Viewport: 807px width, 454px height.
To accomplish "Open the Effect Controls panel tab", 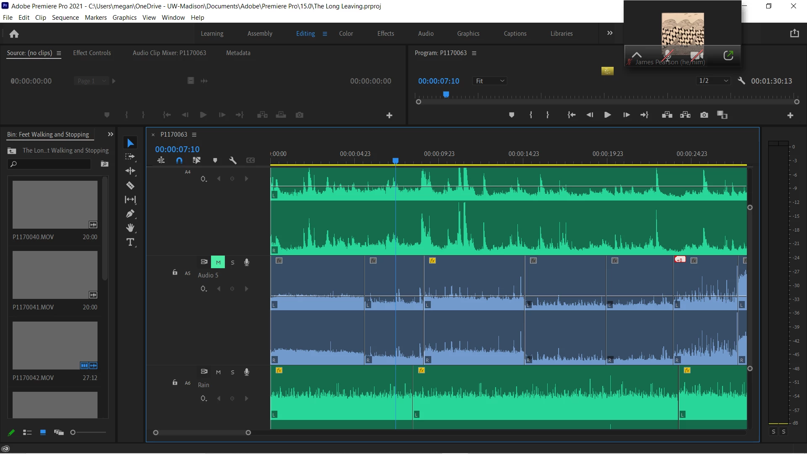I will coord(92,53).
